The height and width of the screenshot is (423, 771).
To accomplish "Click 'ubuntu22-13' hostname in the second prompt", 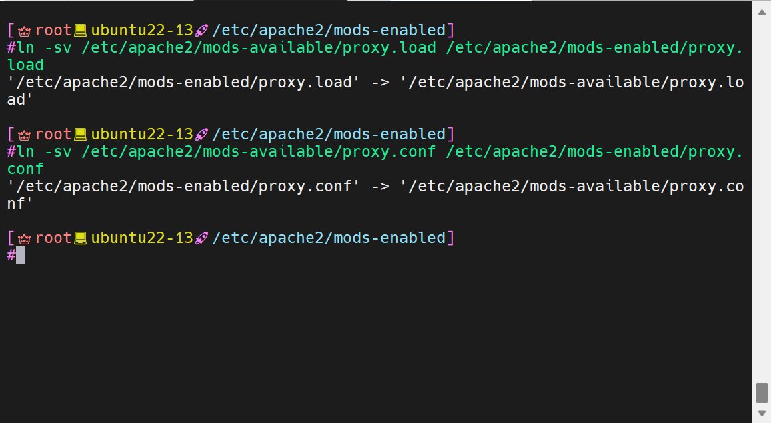I will (x=142, y=135).
